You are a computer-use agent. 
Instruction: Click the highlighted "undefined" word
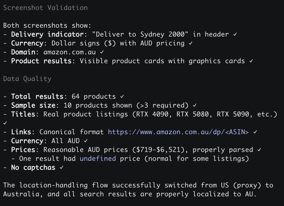98,159
